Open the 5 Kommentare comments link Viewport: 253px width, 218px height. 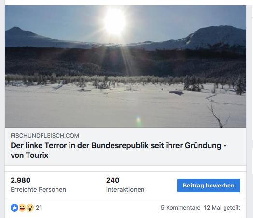[181, 208]
